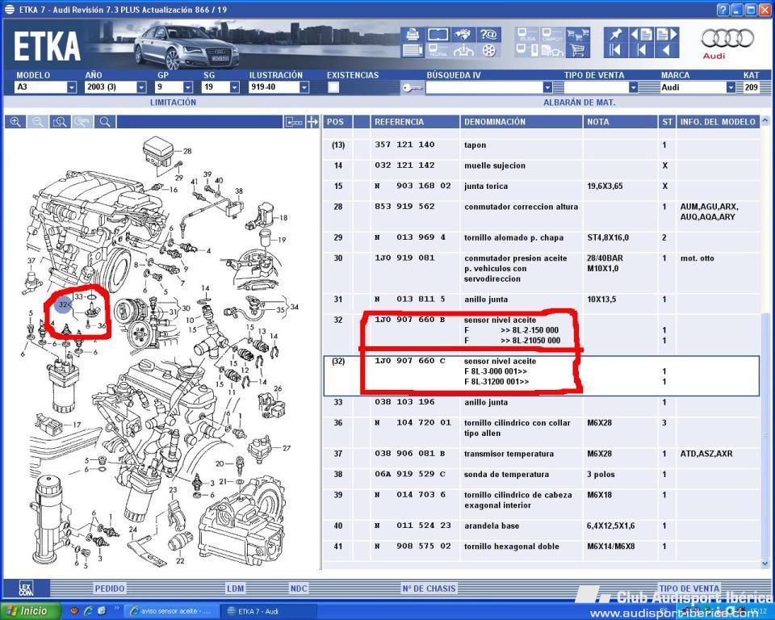
Task: Go to previous page with left-arrow document icon
Action: (x=641, y=34)
